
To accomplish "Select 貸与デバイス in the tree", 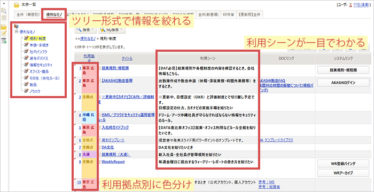I will point(38,58).
